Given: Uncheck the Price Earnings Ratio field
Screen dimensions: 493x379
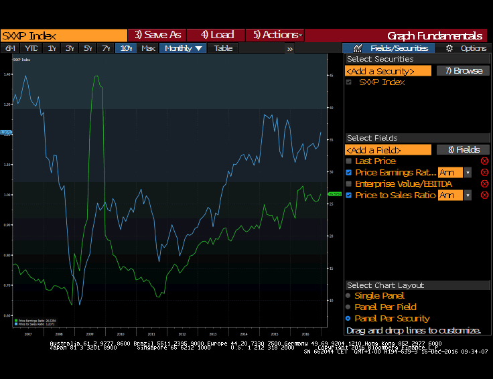Looking at the screenshot, I should [349, 173].
